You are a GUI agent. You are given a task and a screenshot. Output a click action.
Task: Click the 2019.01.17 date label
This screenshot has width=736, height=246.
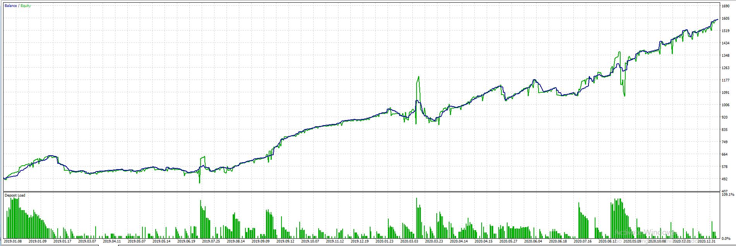tap(62, 241)
